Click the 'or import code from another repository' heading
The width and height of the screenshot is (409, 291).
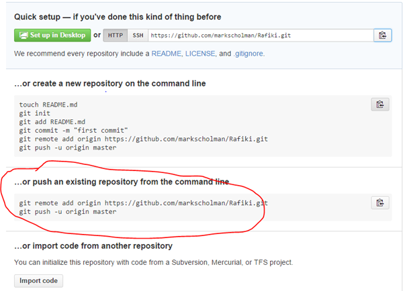93,246
